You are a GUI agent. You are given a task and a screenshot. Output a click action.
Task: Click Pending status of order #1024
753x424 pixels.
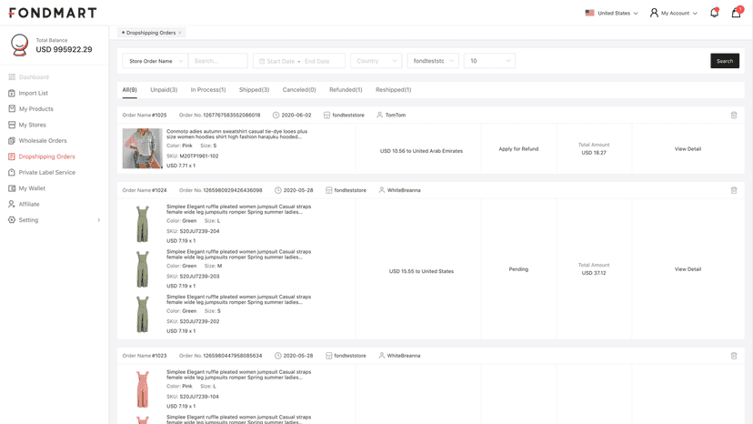pyautogui.click(x=518, y=269)
